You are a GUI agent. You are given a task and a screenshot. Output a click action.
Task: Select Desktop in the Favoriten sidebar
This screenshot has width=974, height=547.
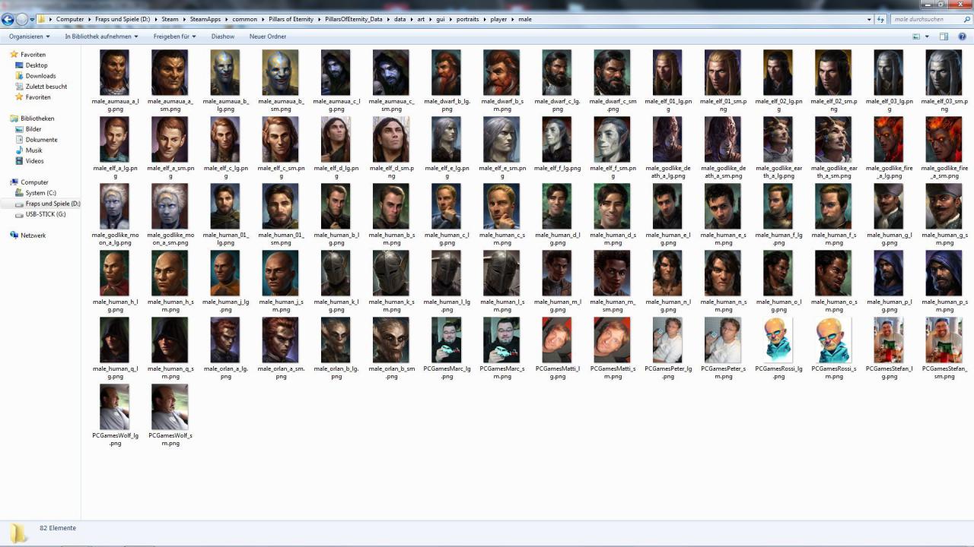(x=36, y=65)
